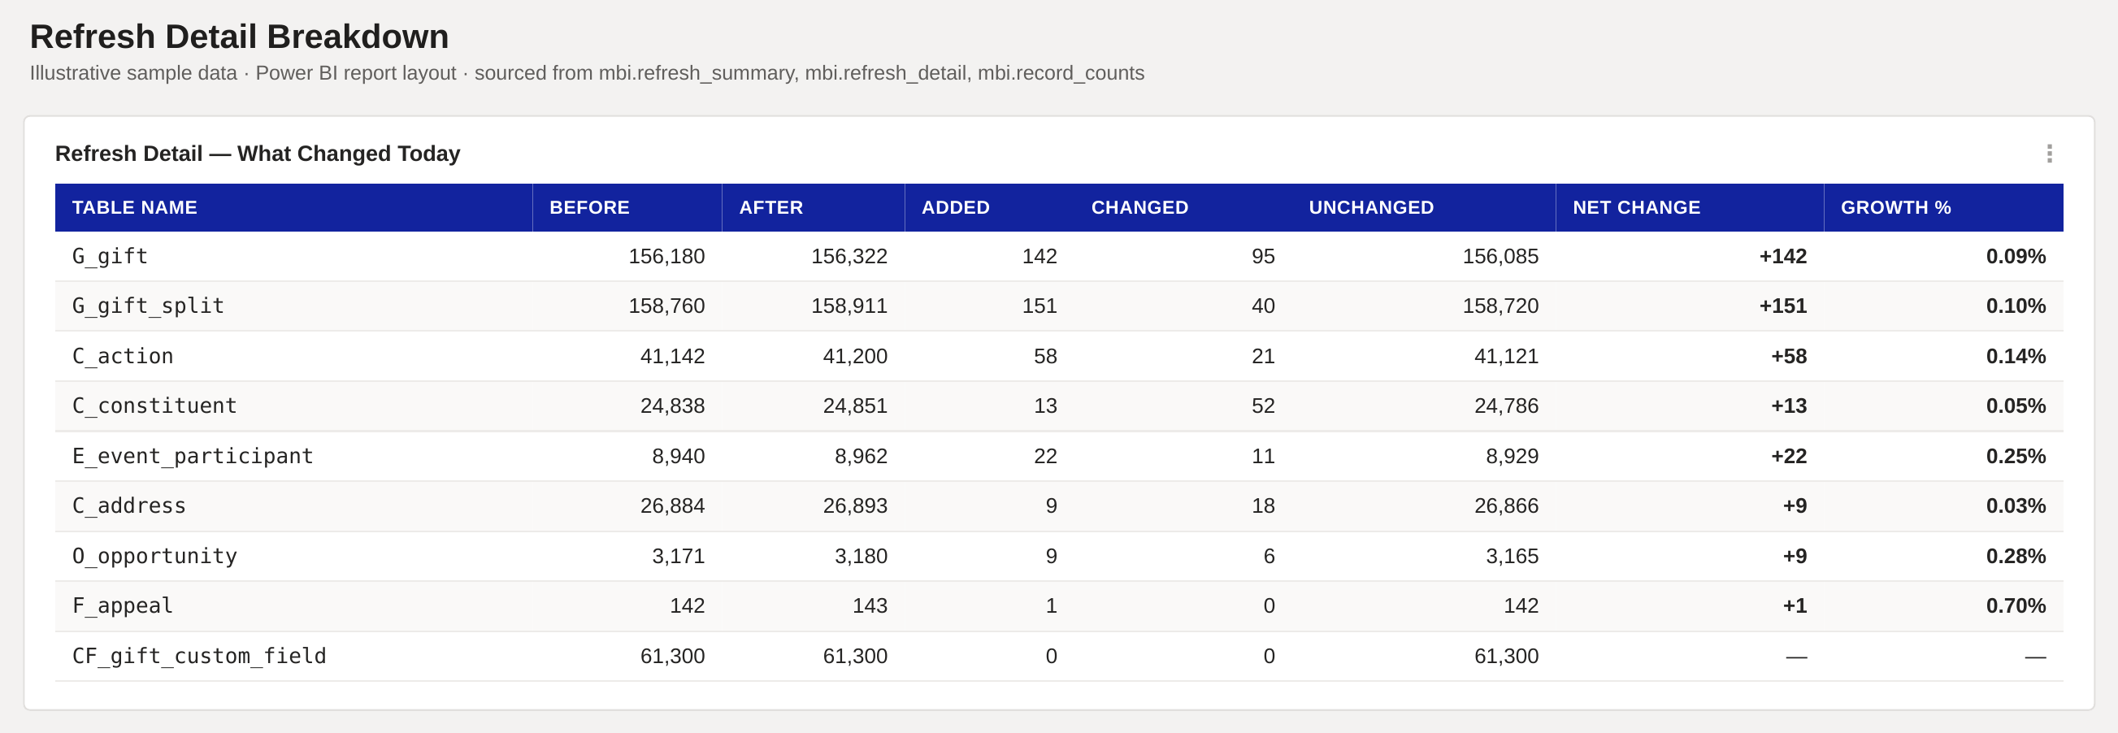The width and height of the screenshot is (2118, 733).
Task: Click the 0.28% growth value
Action: coord(2016,557)
